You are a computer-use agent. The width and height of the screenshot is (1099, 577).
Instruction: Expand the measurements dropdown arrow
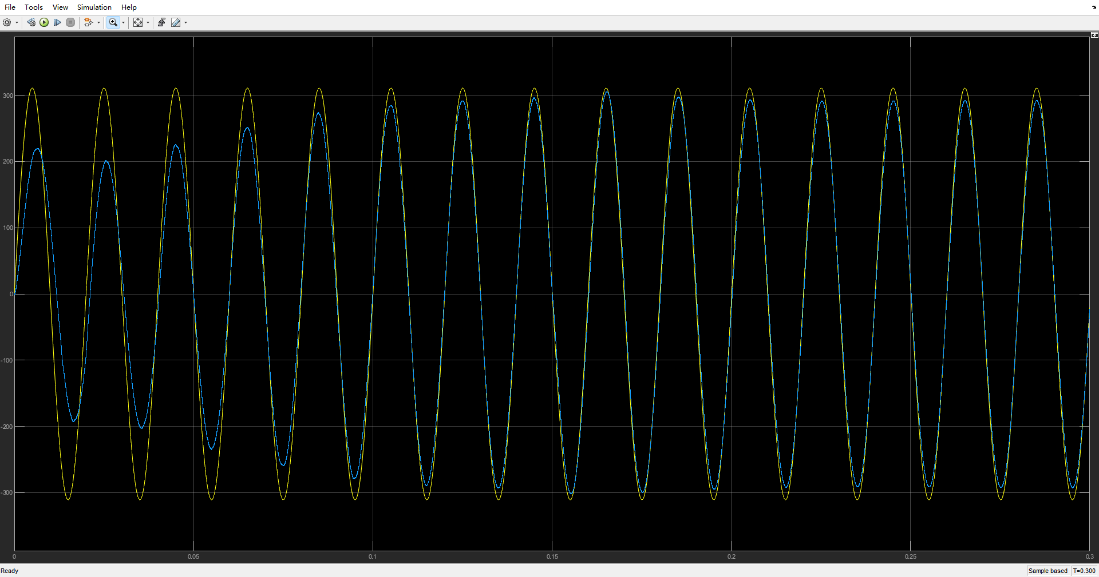pyautogui.click(x=185, y=23)
